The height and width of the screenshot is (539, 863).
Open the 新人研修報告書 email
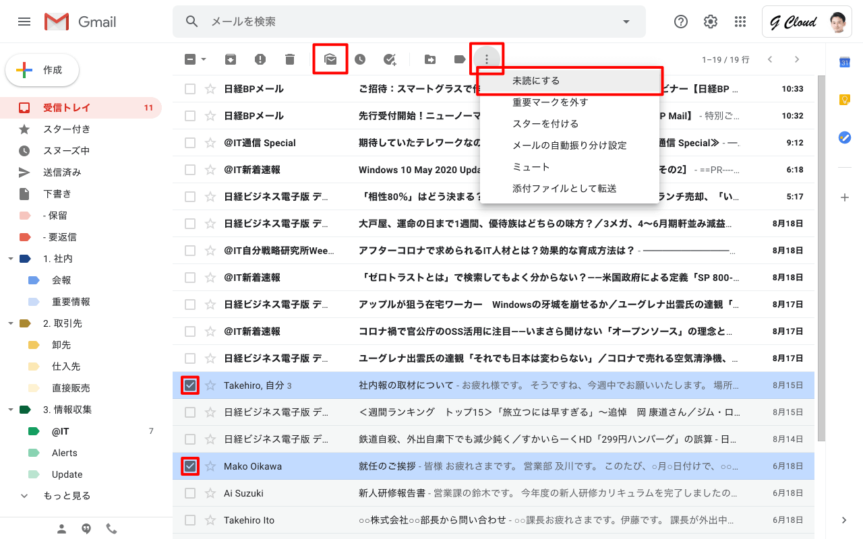coord(494,493)
